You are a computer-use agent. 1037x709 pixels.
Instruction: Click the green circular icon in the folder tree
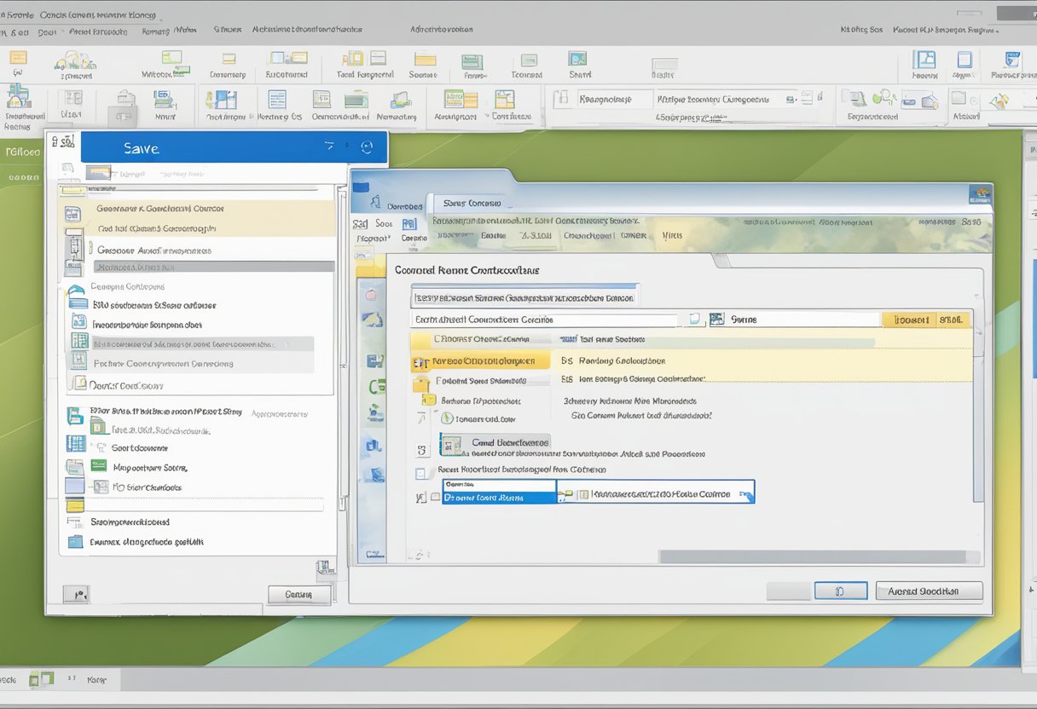click(446, 418)
